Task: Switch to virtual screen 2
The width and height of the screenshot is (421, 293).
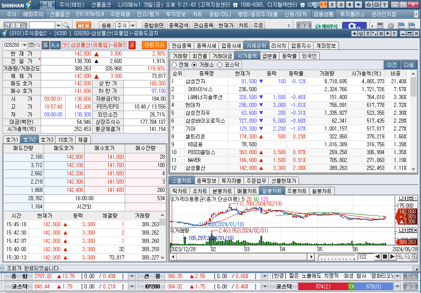Action: (332, 5)
